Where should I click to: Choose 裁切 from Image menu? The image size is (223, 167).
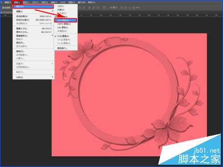(x=33, y=43)
